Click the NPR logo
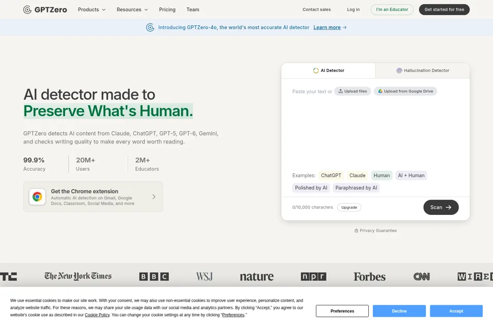493x329 pixels. (x=313, y=277)
